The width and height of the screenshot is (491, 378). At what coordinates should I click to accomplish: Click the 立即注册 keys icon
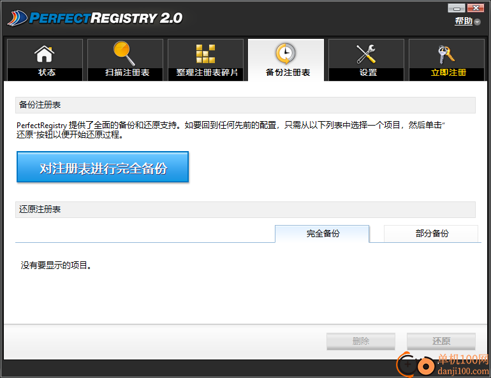click(446, 54)
